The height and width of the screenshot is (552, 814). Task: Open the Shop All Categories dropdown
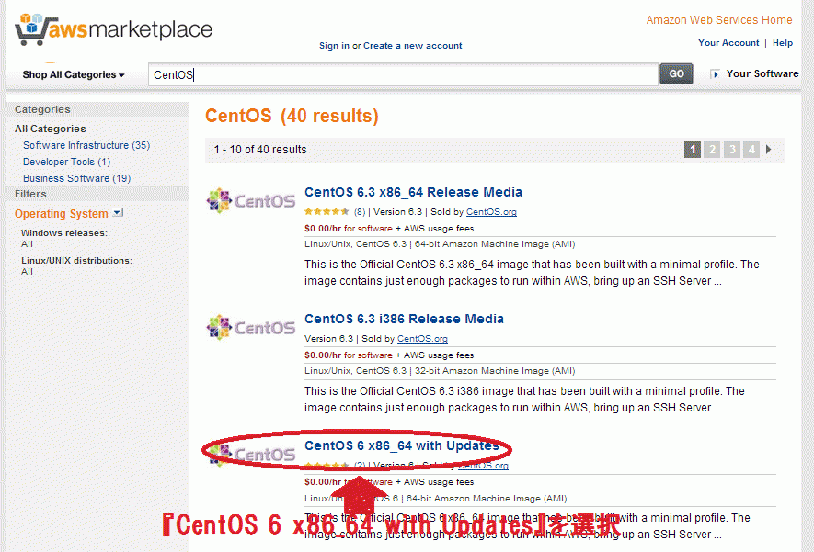(74, 74)
